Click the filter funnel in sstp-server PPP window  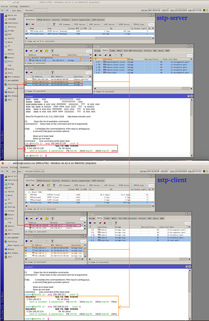click(x=54, y=24)
